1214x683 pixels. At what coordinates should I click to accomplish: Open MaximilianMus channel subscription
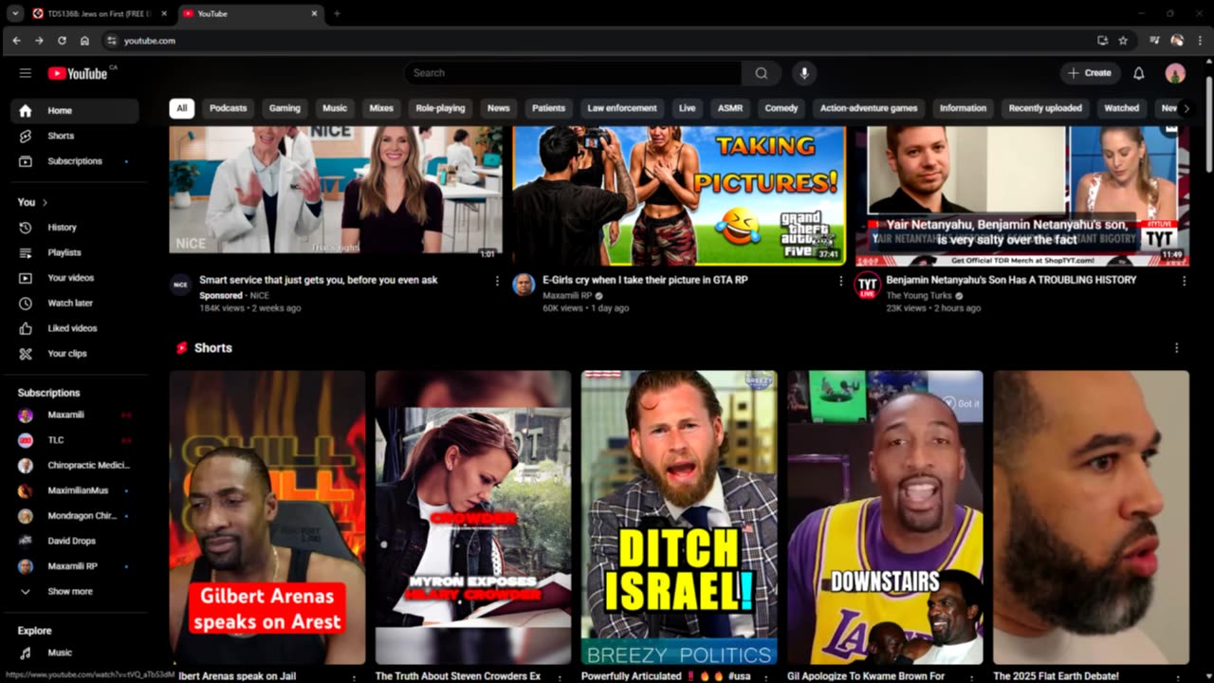pyautogui.click(x=75, y=490)
